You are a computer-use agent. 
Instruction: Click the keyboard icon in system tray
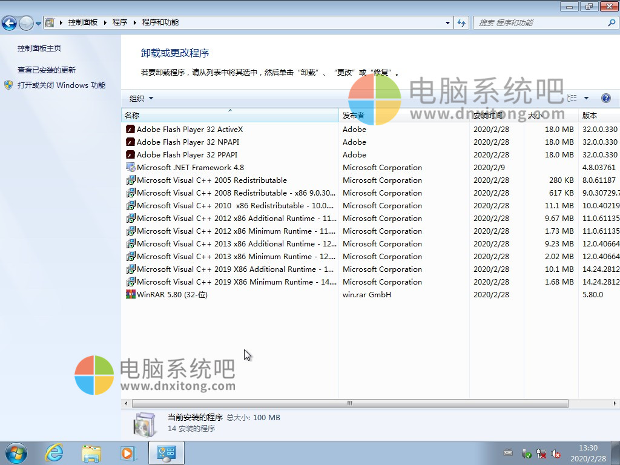508,453
